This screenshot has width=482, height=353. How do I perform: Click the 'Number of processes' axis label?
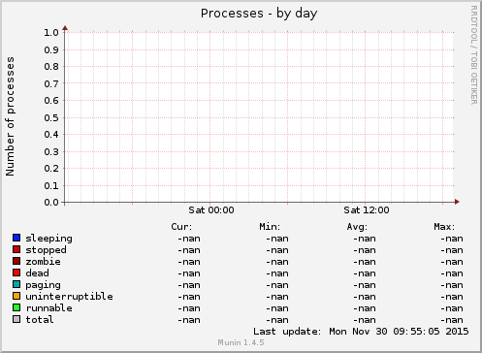pos(10,116)
